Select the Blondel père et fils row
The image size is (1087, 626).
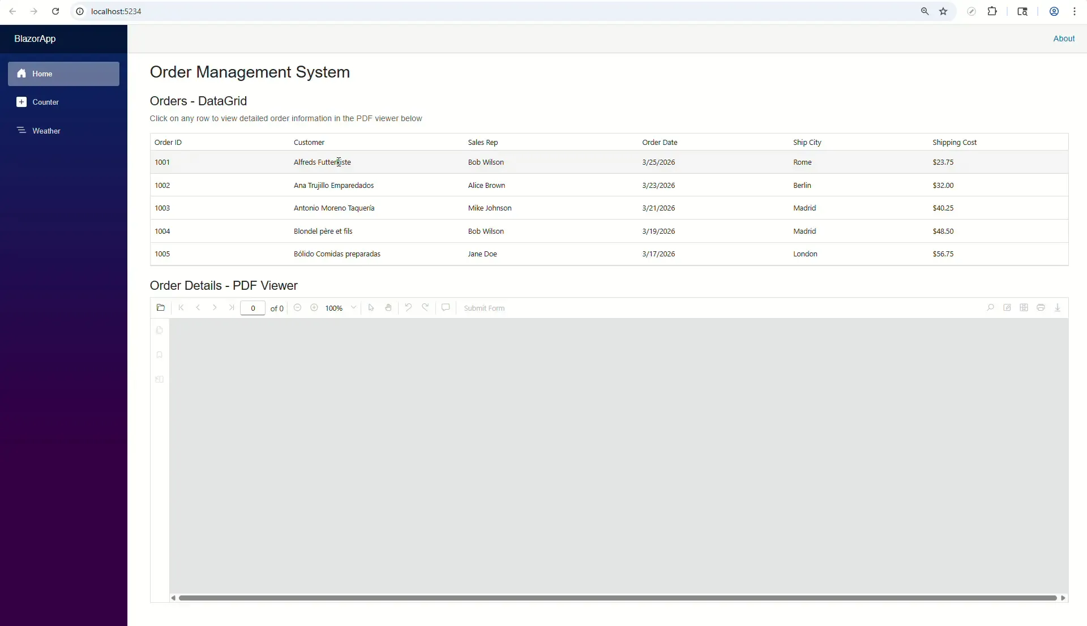pos(609,231)
